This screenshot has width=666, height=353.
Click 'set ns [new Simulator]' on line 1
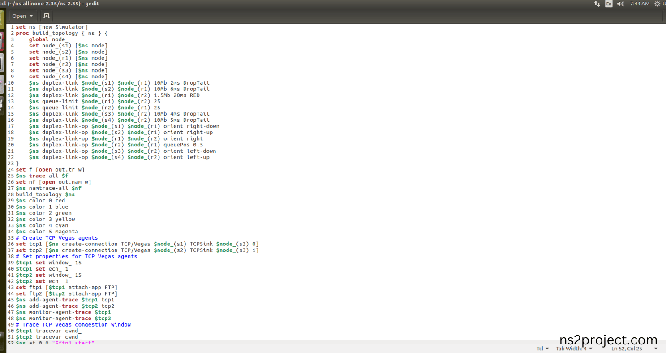(52, 27)
